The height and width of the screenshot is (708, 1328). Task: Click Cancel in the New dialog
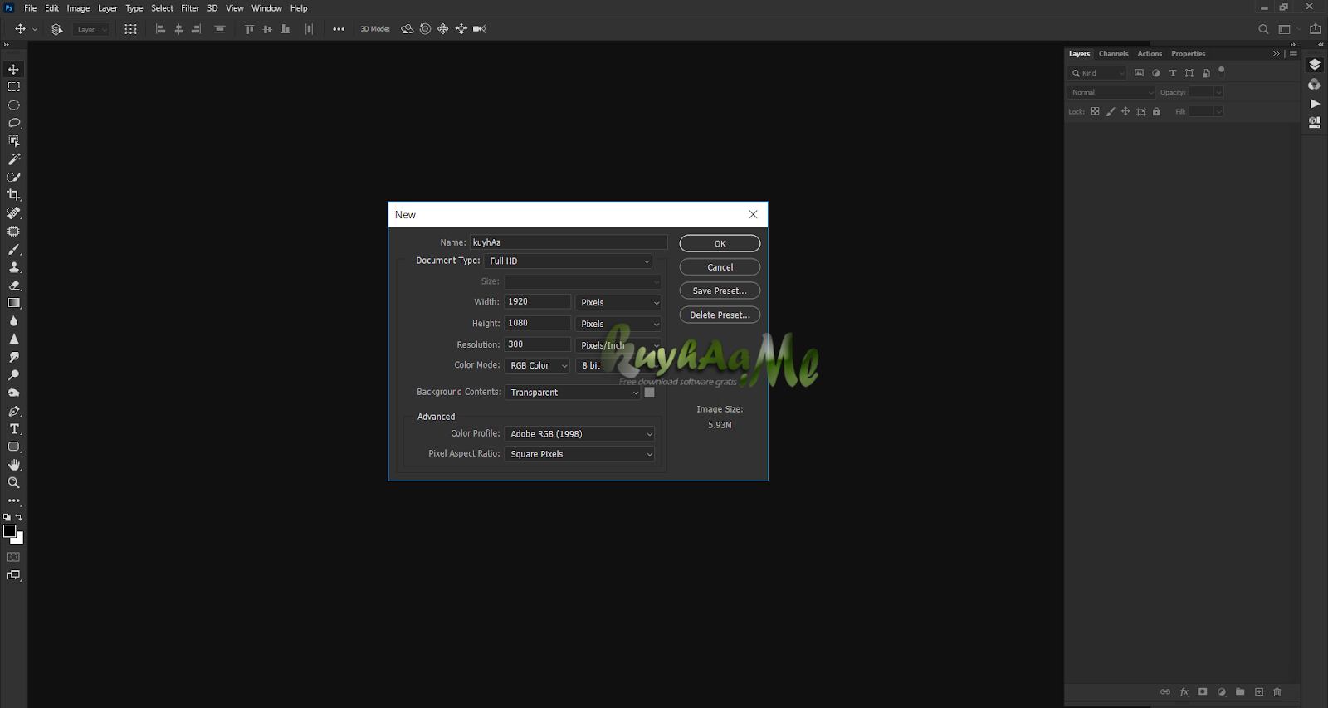pos(720,267)
